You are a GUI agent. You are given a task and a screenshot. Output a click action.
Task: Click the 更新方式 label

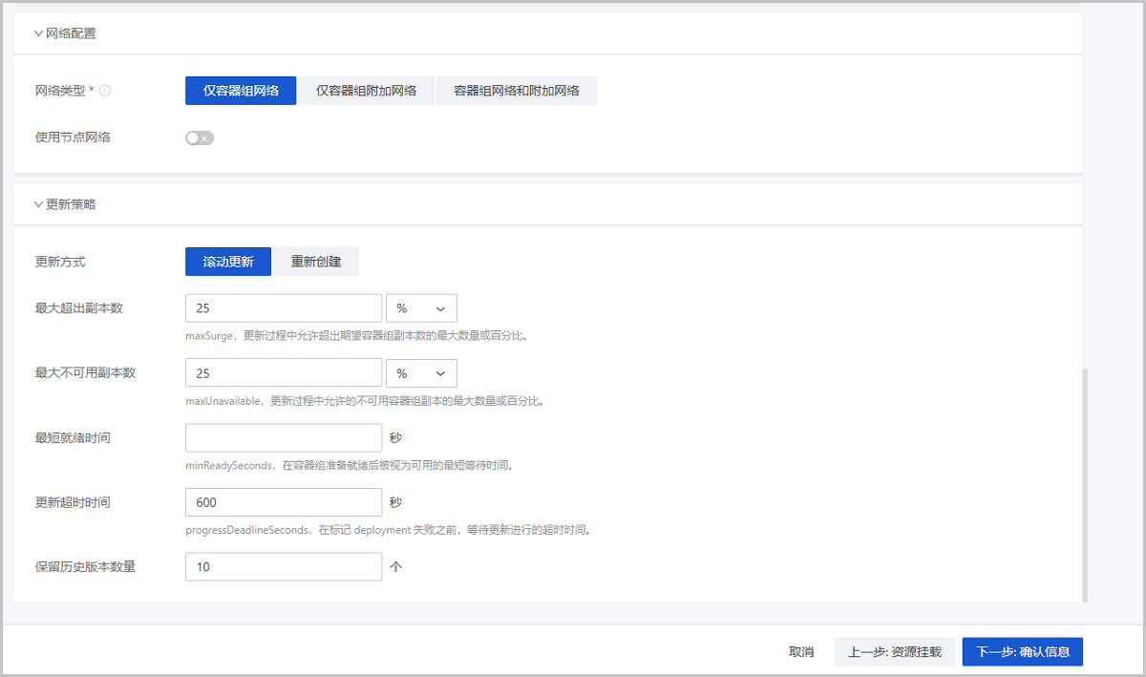[x=60, y=262]
